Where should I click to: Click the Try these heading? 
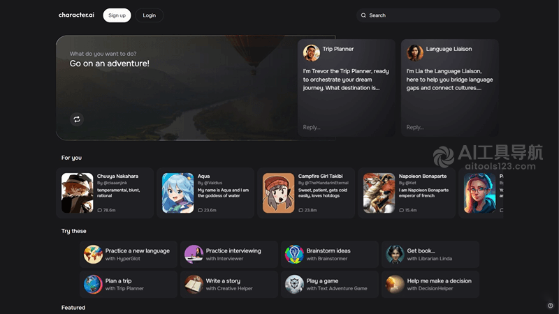click(x=74, y=231)
